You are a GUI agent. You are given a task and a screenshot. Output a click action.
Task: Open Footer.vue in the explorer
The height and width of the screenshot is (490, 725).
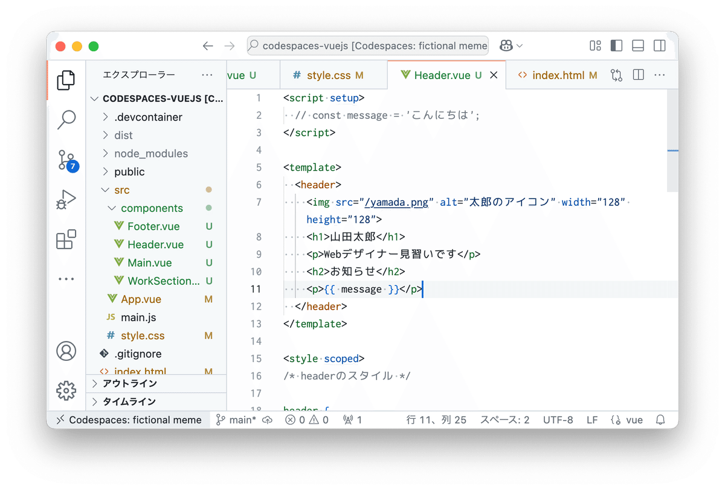click(x=157, y=226)
